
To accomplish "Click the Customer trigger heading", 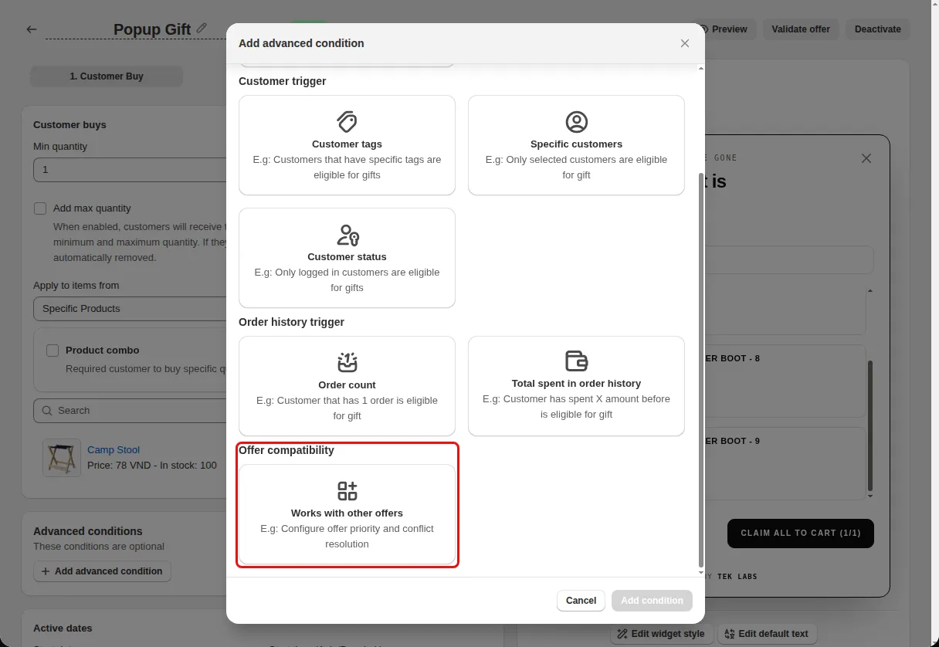I will pyautogui.click(x=283, y=81).
